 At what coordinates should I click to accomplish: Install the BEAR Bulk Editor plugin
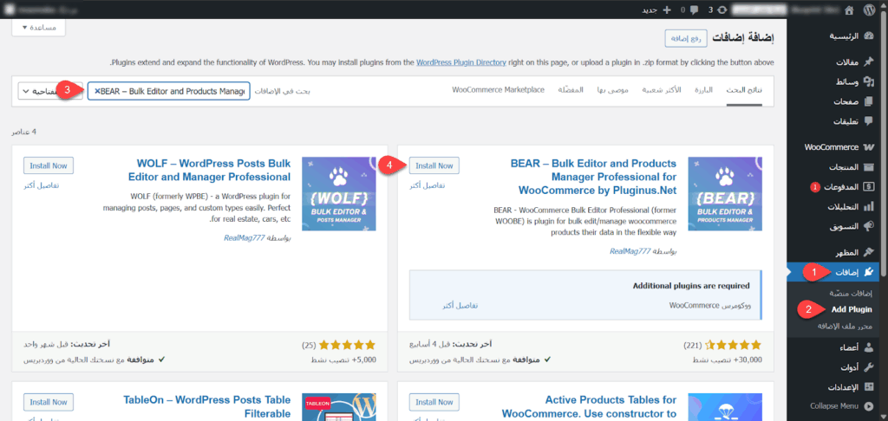[x=434, y=165]
